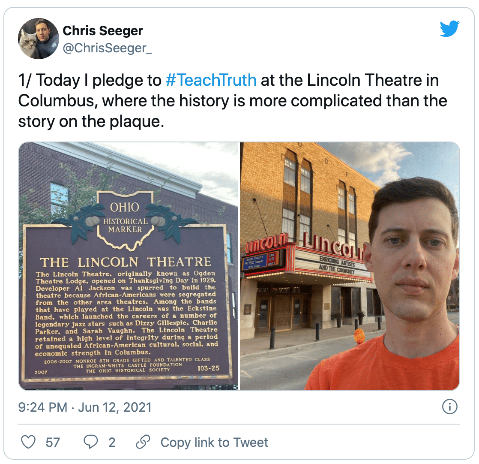
Task: Click the 2 replies count
Action: point(112,442)
